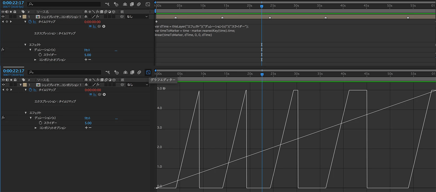Screen dimensions: 436x192
Task: Toggle lock box for layer 1 upper panel
Action: point(15,16)
